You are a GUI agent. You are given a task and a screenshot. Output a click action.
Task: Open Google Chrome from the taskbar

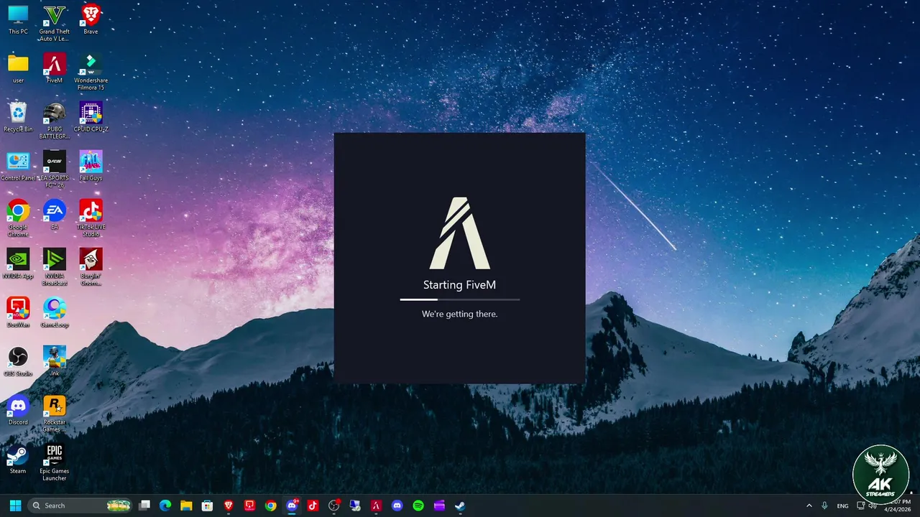(x=270, y=506)
